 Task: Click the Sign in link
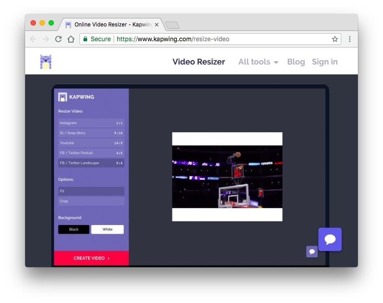325,62
